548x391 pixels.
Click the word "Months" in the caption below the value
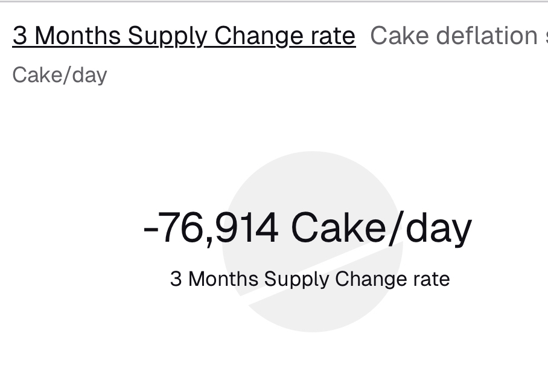click(223, 279)
